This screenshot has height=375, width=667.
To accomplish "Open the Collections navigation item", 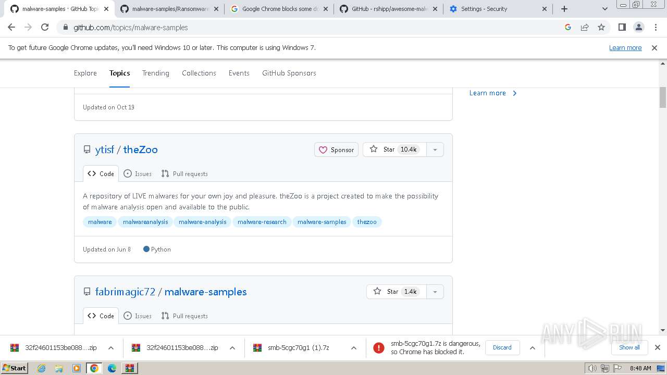I will coord(199,73).
